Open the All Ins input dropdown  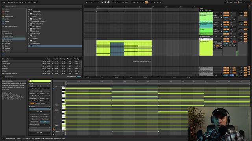(x=218, y=41)
